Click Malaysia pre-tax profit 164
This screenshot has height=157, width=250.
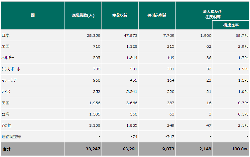171,80
